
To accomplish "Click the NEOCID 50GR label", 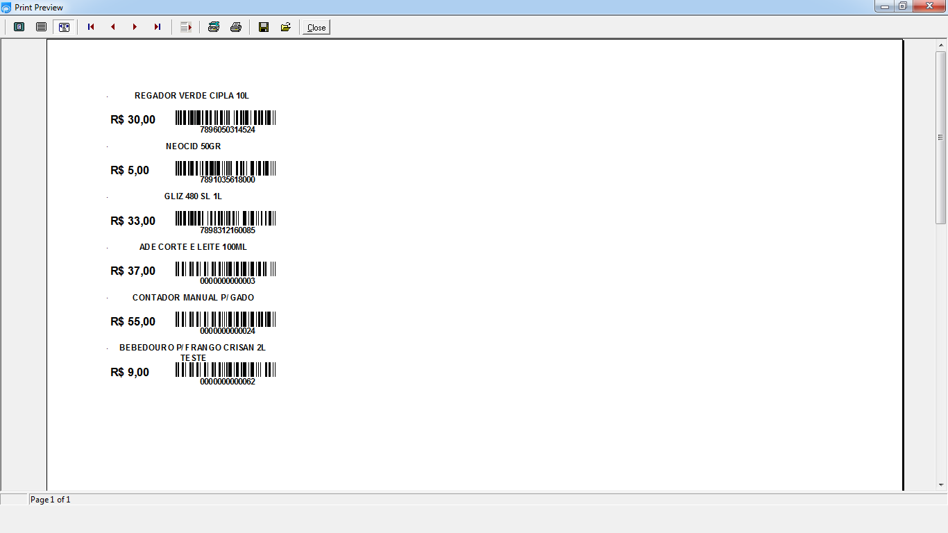I will coord(193,146).
